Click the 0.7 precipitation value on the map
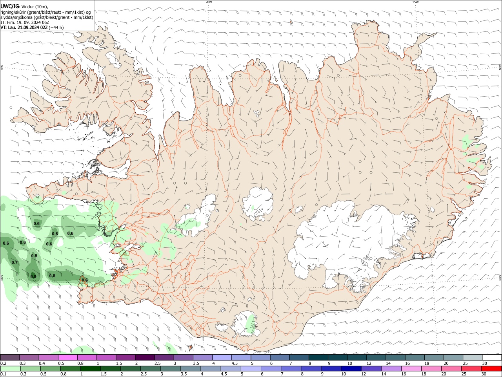This screenshot has width=502, height=377. tap(15, 262)
